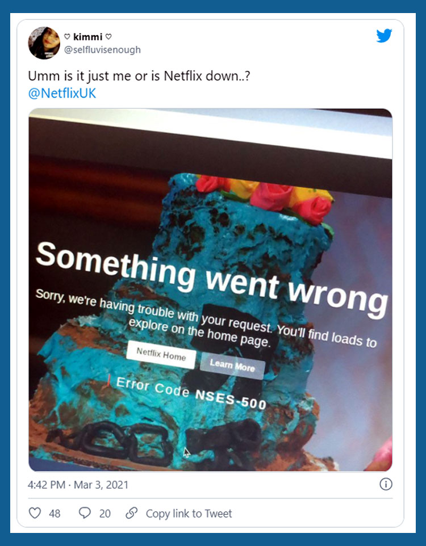Click the Netflix Home button in photo

161,355
